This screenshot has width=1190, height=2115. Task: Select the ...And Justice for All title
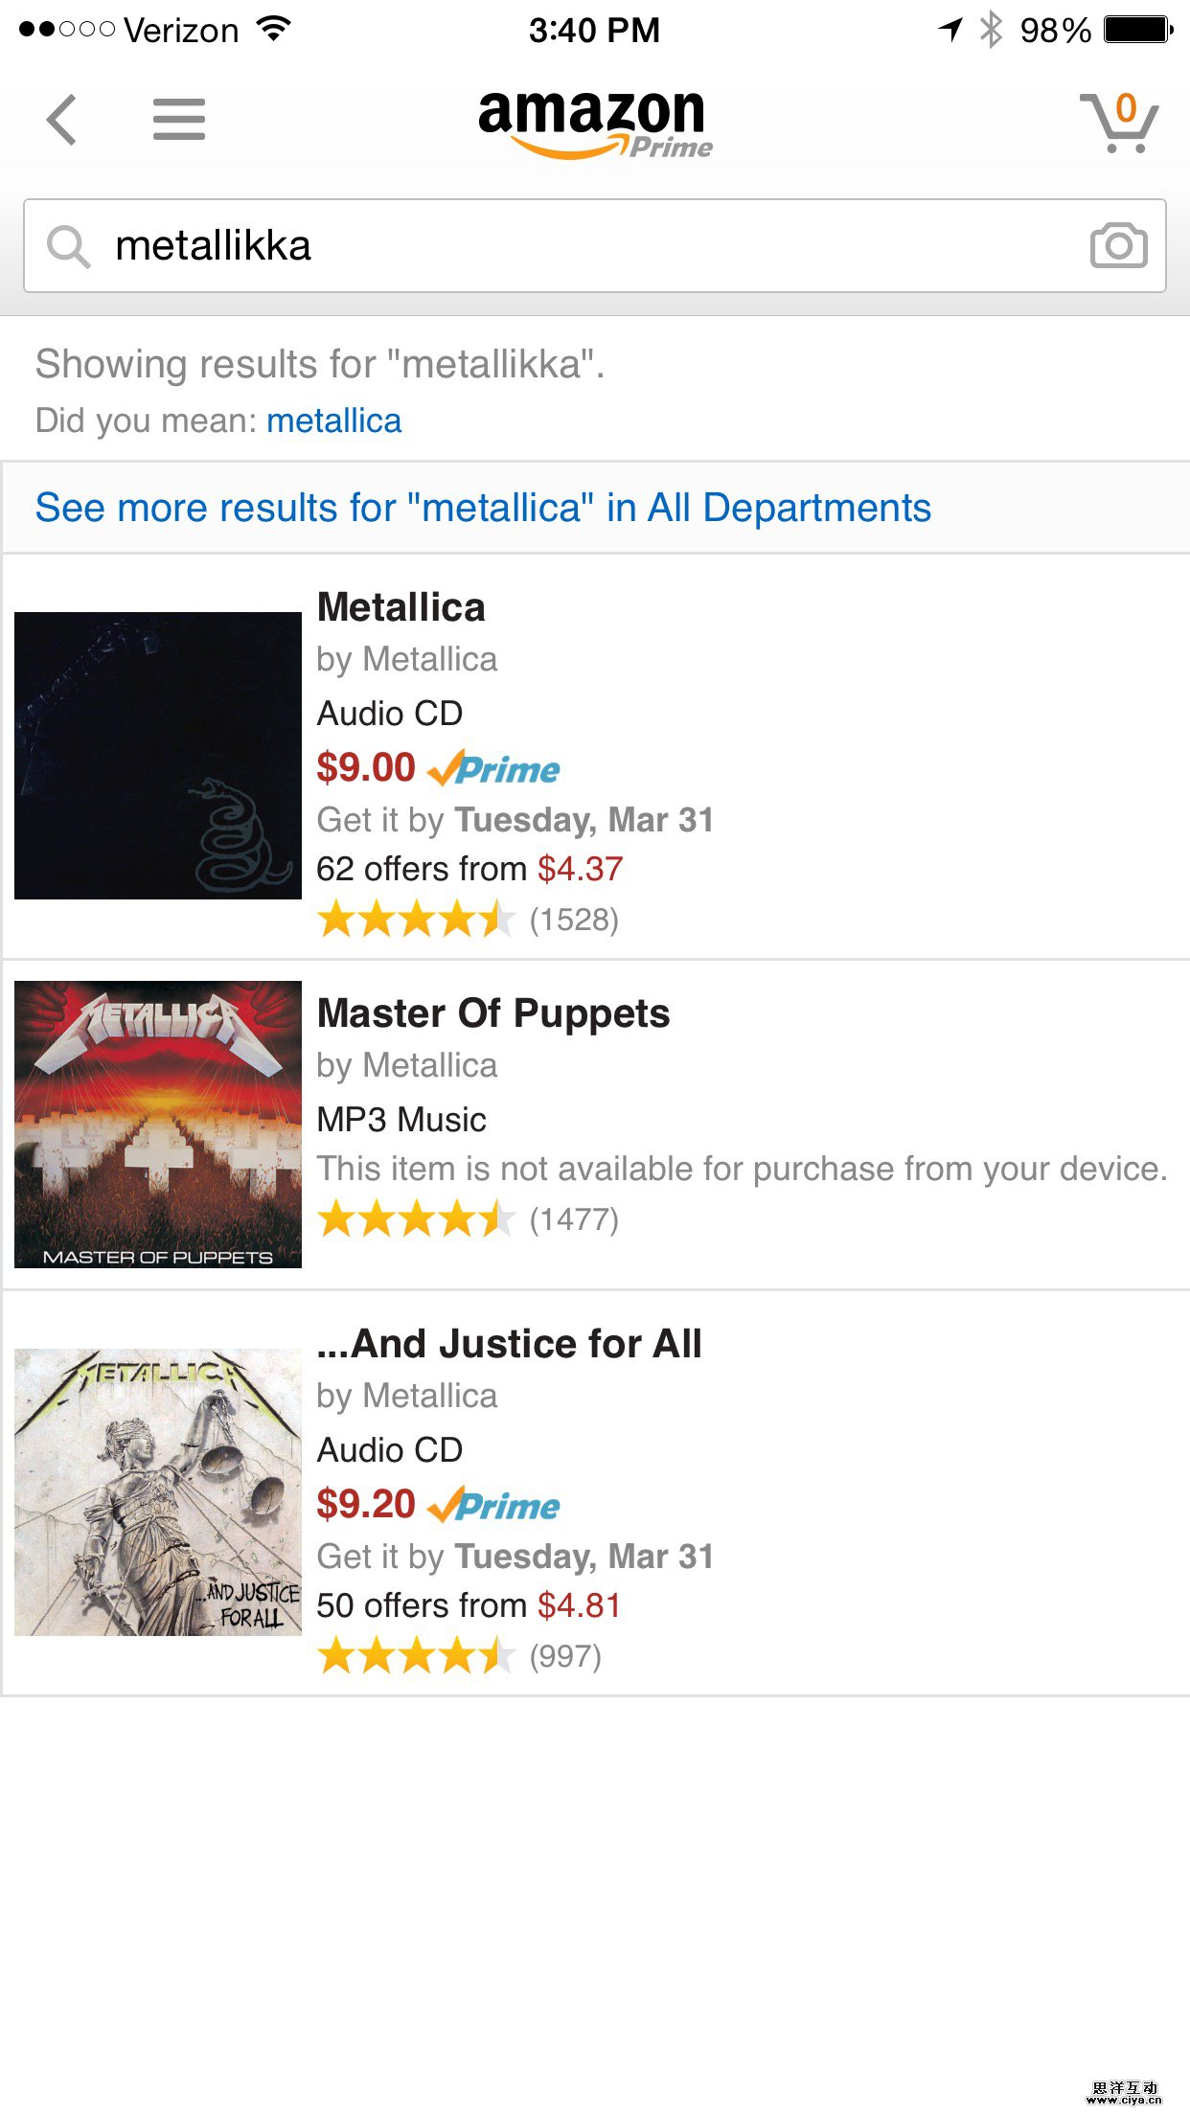click(510, 1343)
